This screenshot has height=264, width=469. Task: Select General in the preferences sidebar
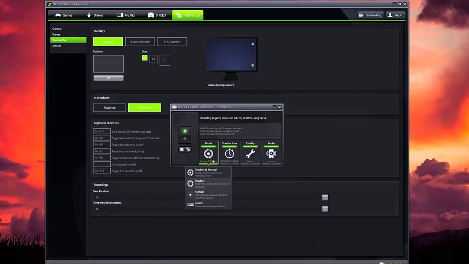click(x=68, y=29)
